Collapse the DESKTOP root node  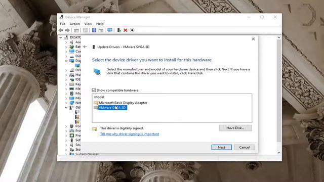click(x=61, y=37)
